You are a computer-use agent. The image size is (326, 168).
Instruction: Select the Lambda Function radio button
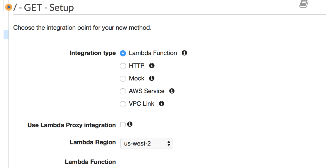pyautogui.click(x=123, y=53)
